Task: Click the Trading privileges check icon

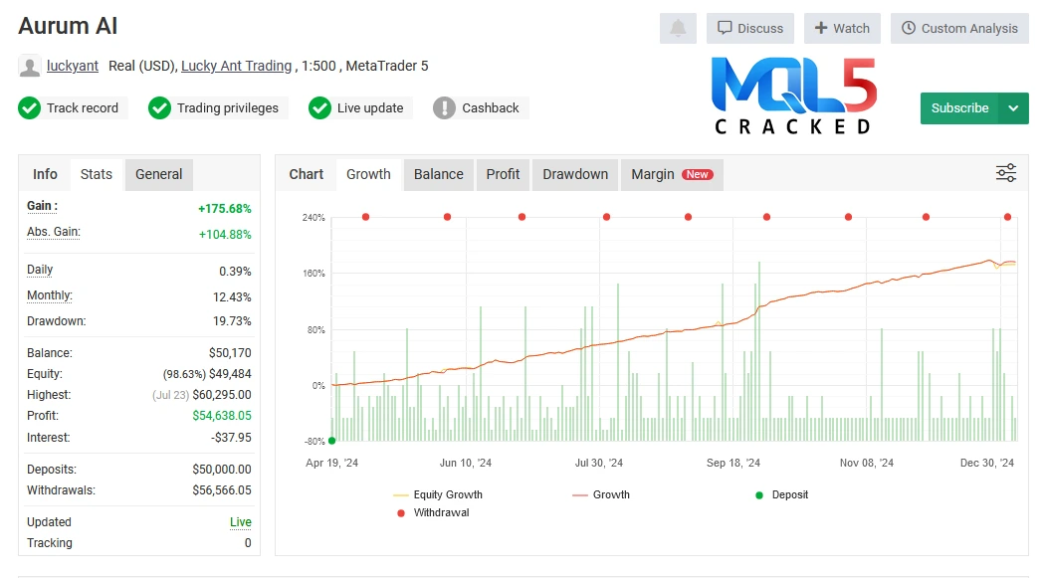Action: pyautogui.click(x=160, y=107)
